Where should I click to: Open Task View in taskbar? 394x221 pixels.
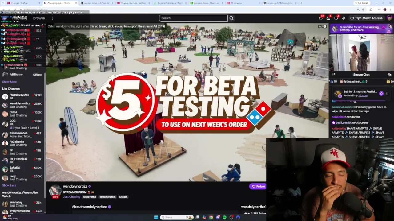click(197, 217)
